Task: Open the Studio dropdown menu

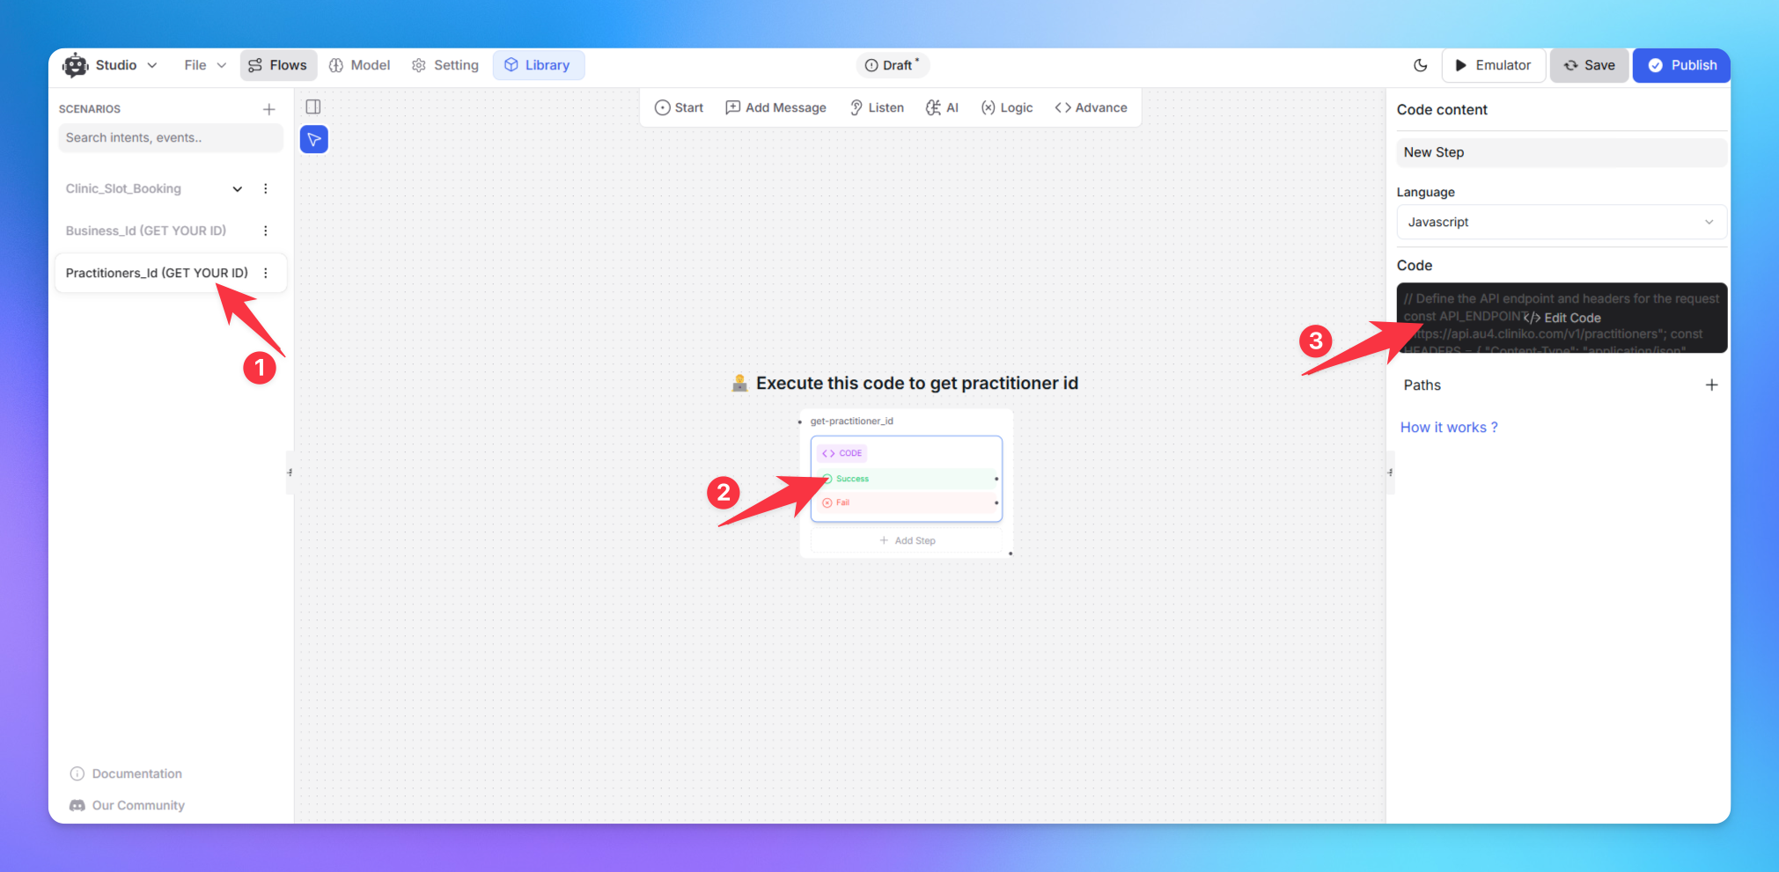Action: point(111,65)
